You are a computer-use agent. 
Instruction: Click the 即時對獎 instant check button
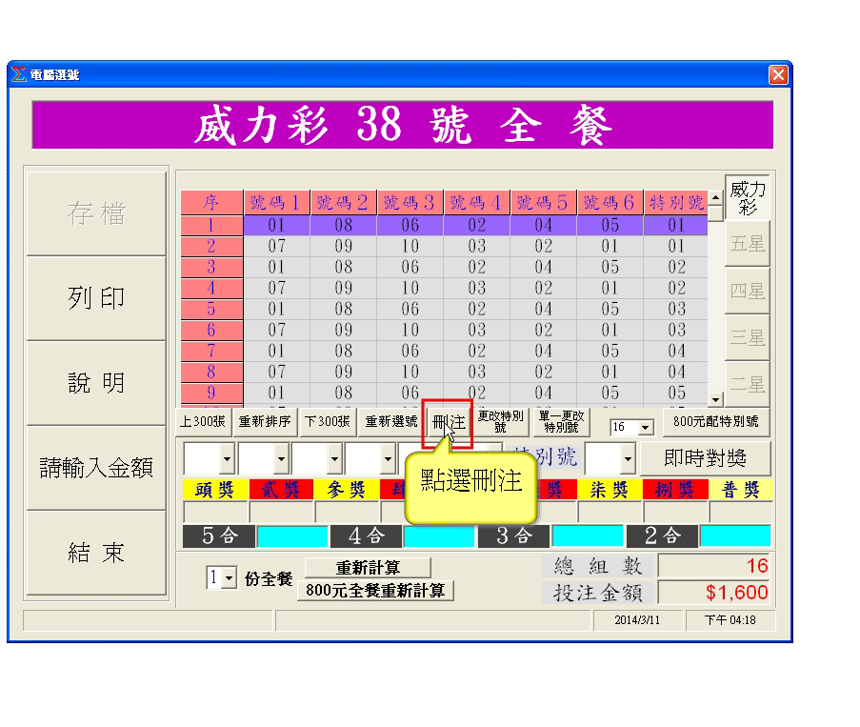(x=704, y=458)
